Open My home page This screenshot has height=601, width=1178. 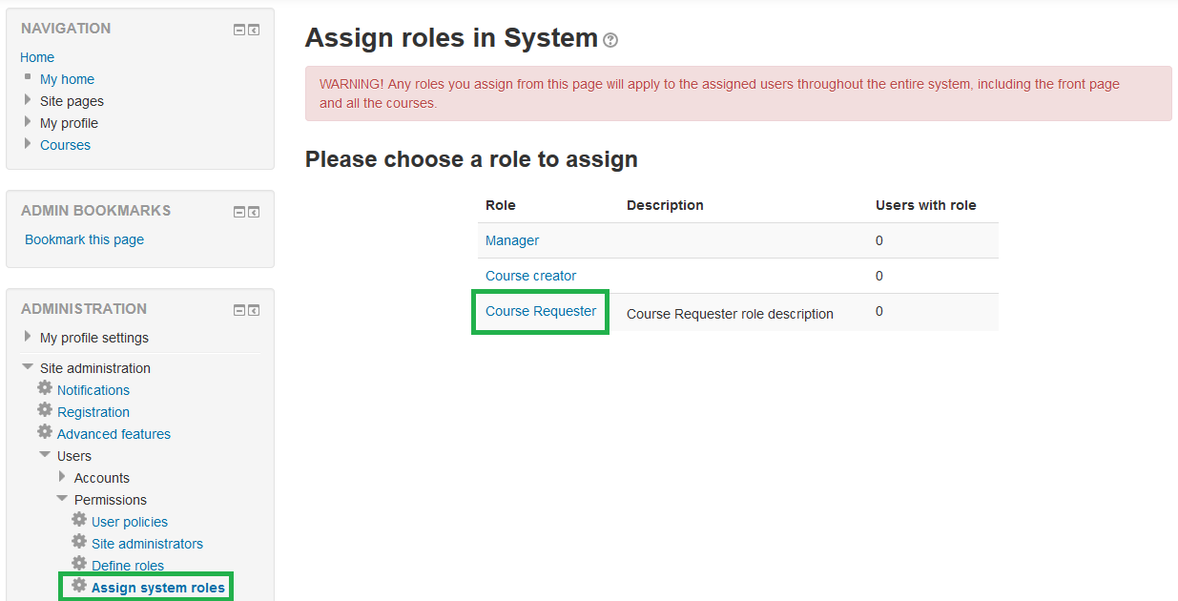click(67, 79)
